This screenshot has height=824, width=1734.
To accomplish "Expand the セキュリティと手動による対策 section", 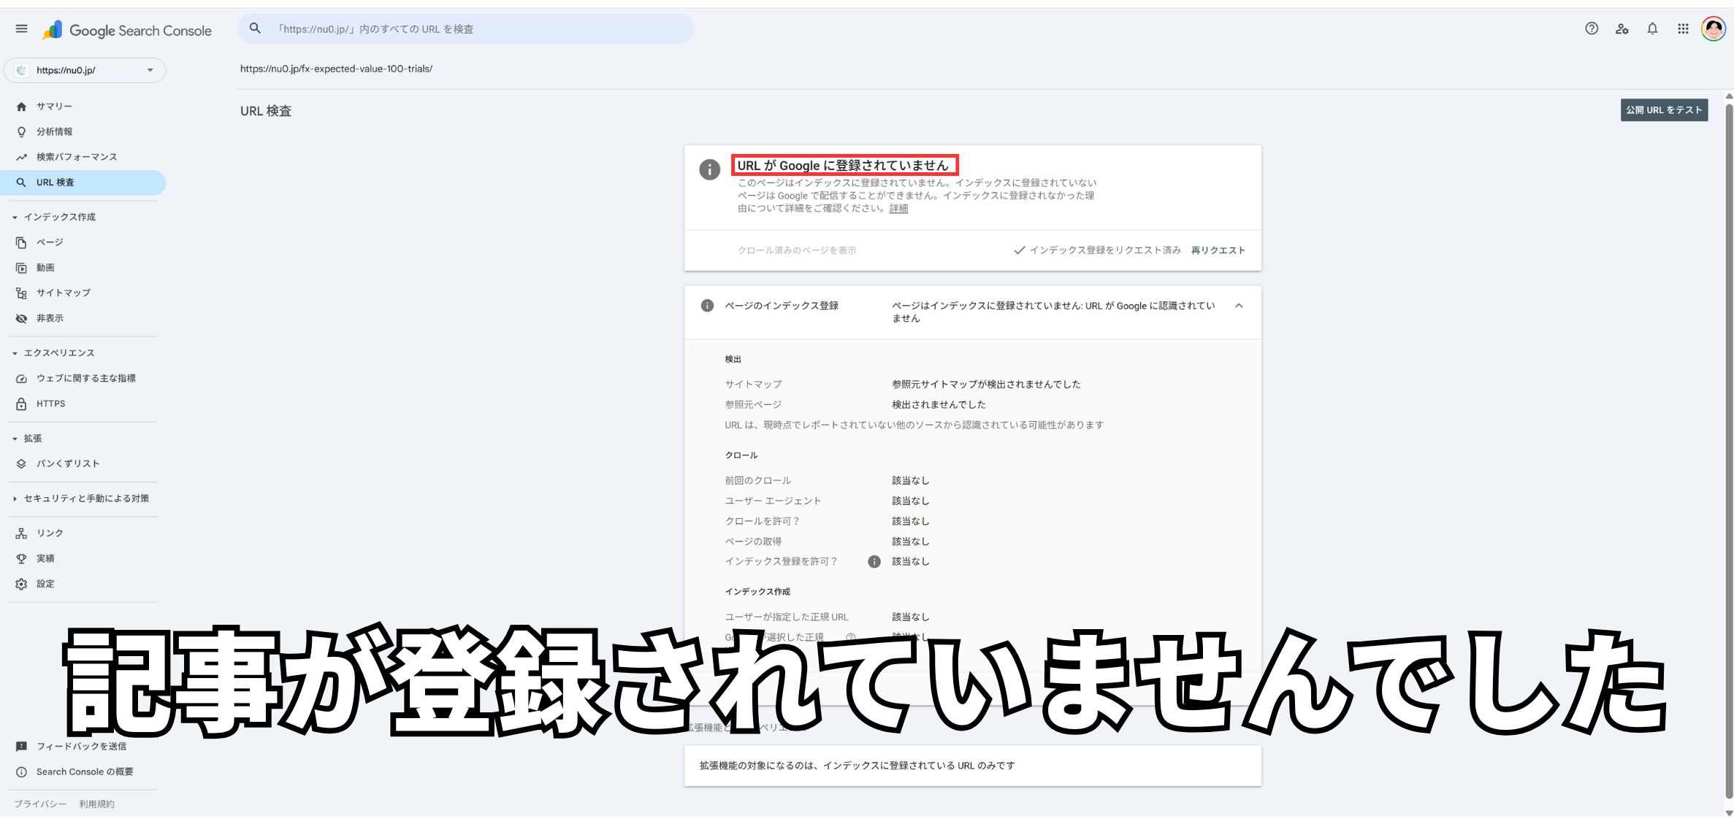I will (85, 498).
